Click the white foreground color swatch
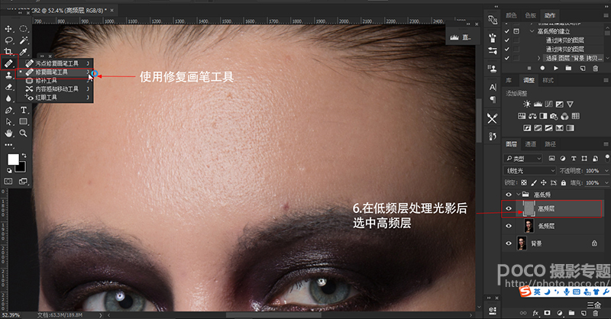This screenshot has width=611, height=319. click(12, 159)
